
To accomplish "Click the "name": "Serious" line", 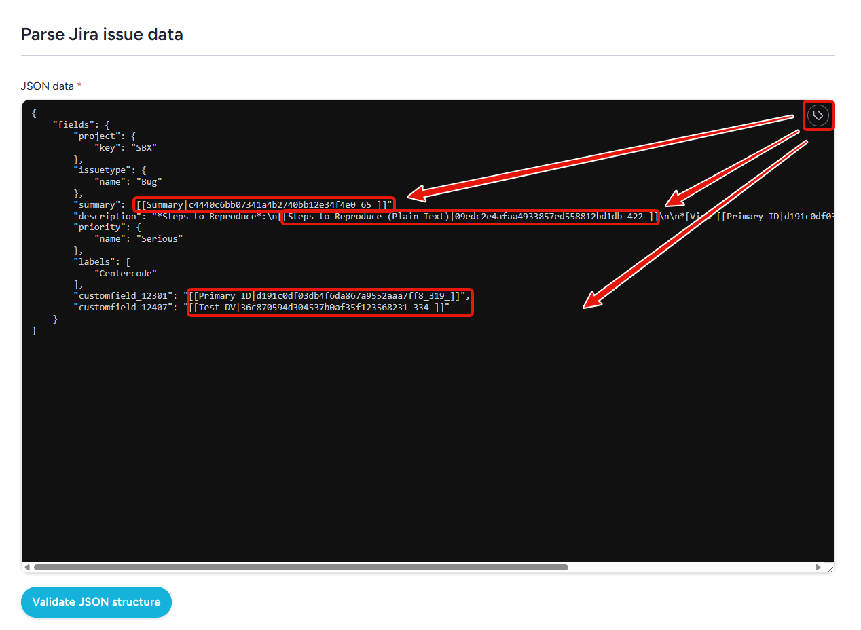I will [x=139, y=239].
